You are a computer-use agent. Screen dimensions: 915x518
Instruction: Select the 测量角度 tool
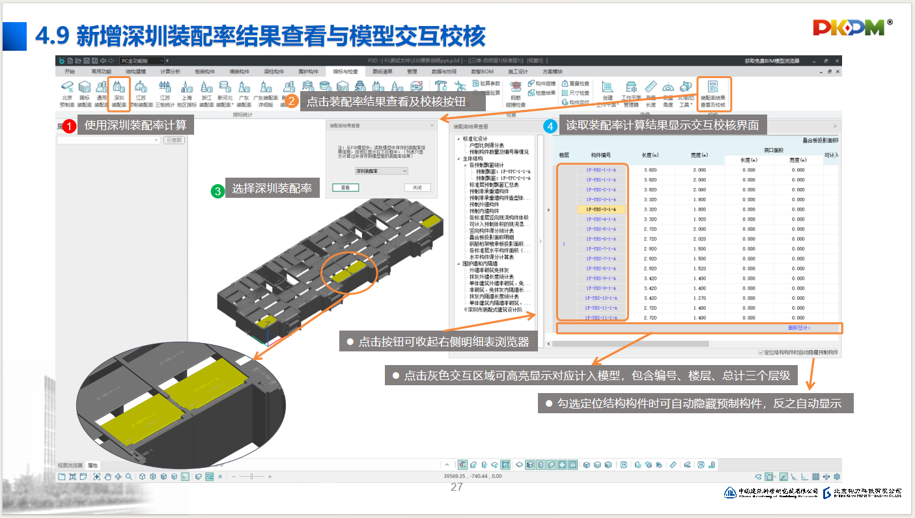click(668, 94)
